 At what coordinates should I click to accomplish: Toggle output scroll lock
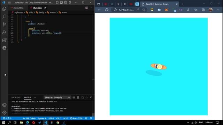point(78,98)
